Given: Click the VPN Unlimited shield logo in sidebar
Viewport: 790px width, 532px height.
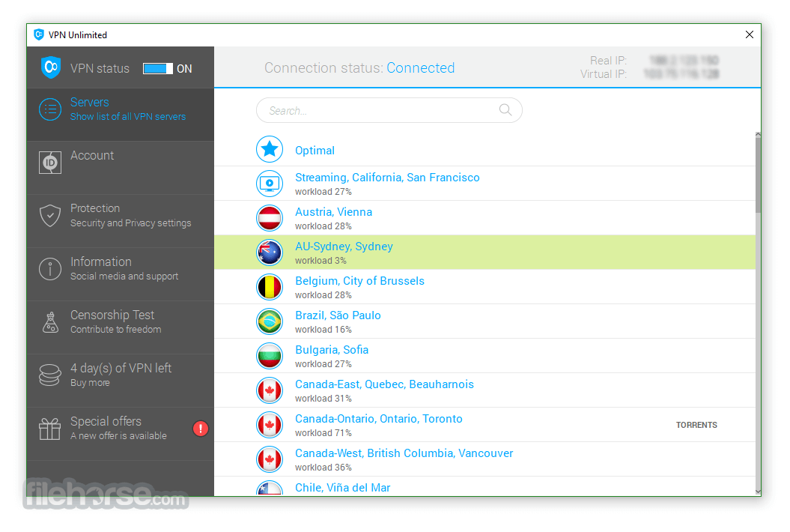Looking at the screenshot, I should (51, 67).
